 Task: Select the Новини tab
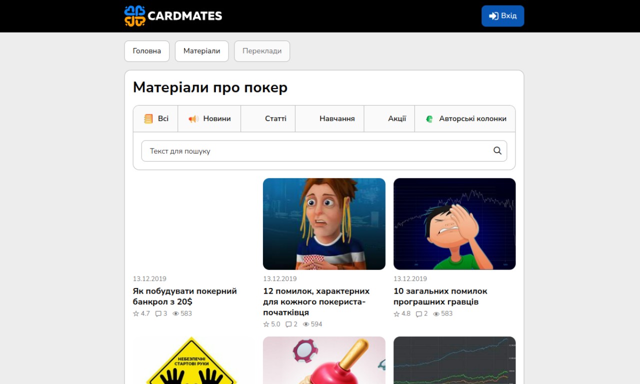(x=209, y=118)
